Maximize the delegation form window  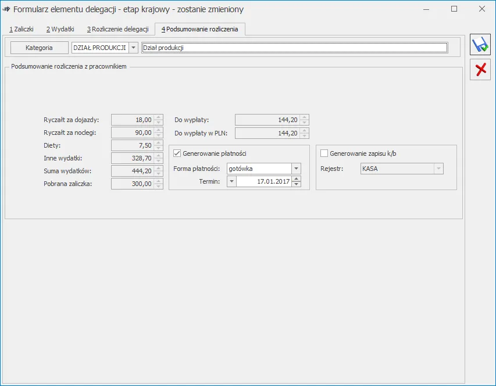point(454,9)
